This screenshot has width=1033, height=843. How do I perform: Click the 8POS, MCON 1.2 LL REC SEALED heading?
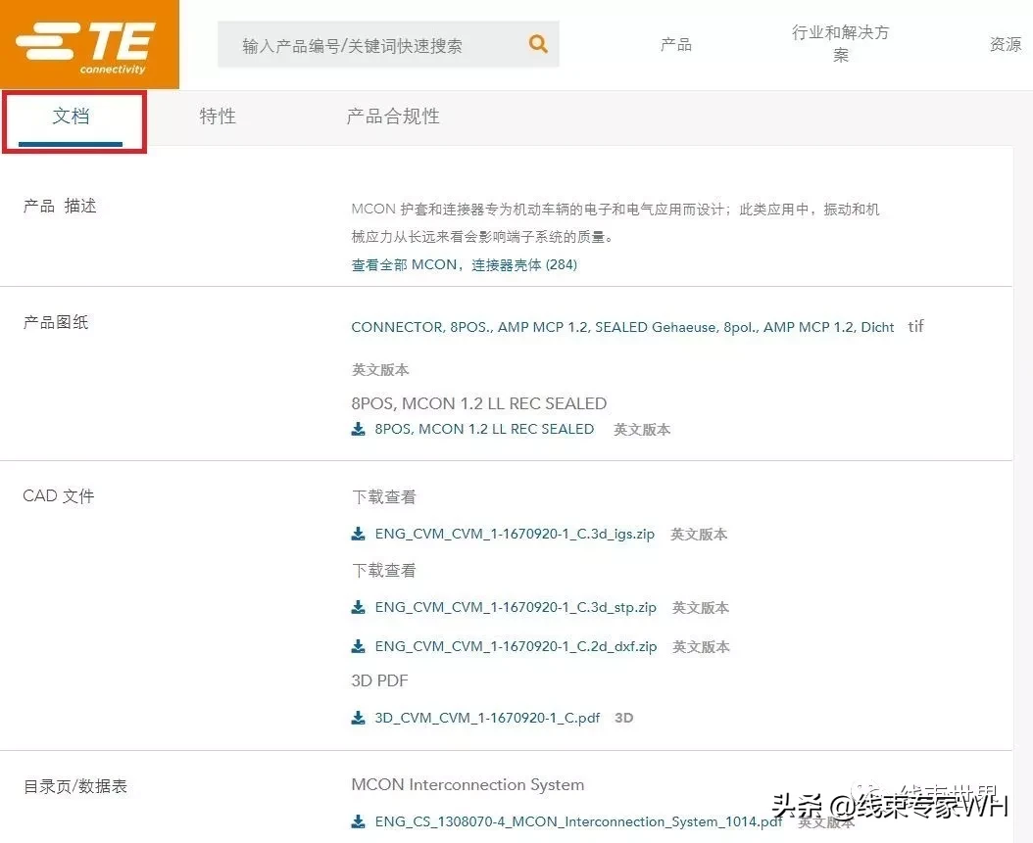(x=479, y=402)
